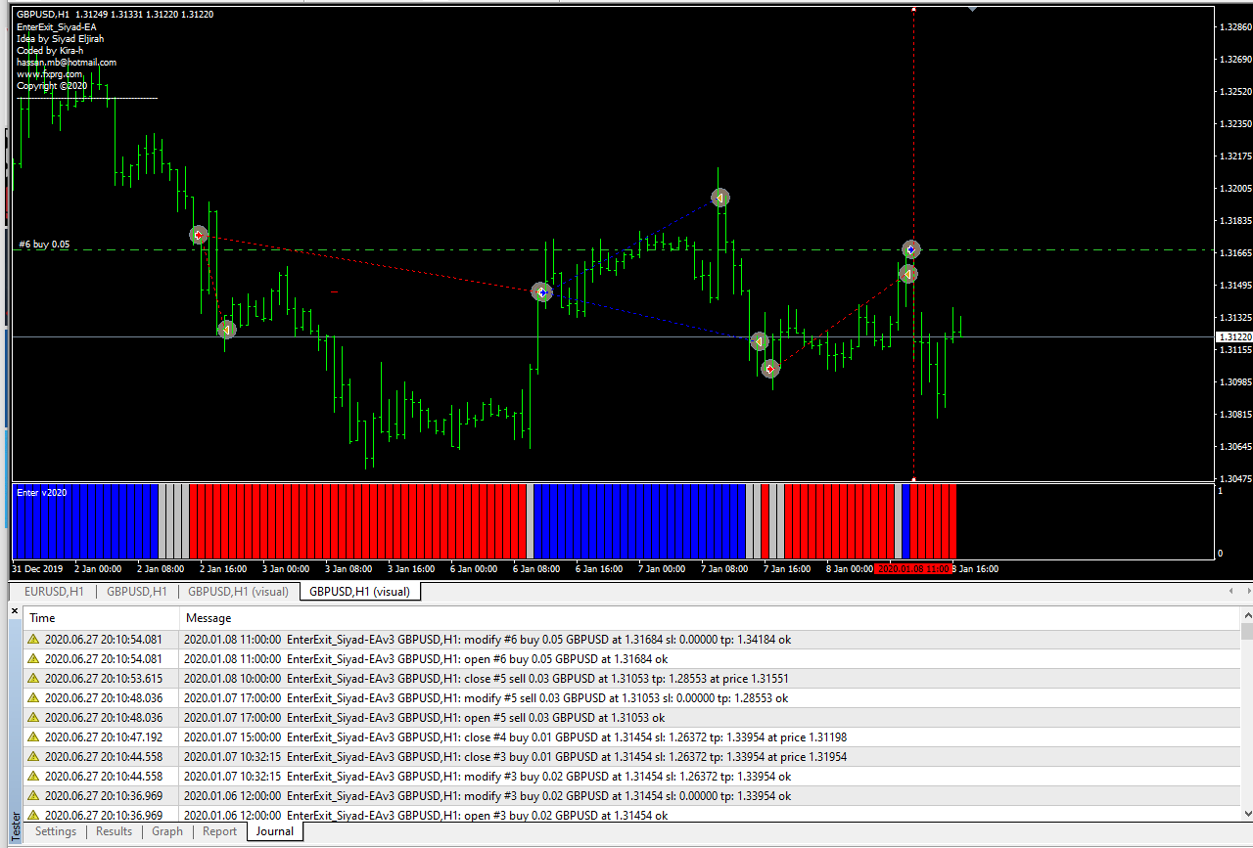Open the first GBPUSD,H1 (visual) chart tab

[238, 592]
